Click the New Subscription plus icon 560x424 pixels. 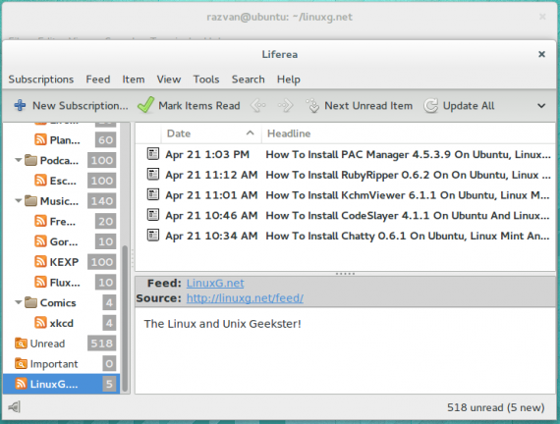click(20, 106)
